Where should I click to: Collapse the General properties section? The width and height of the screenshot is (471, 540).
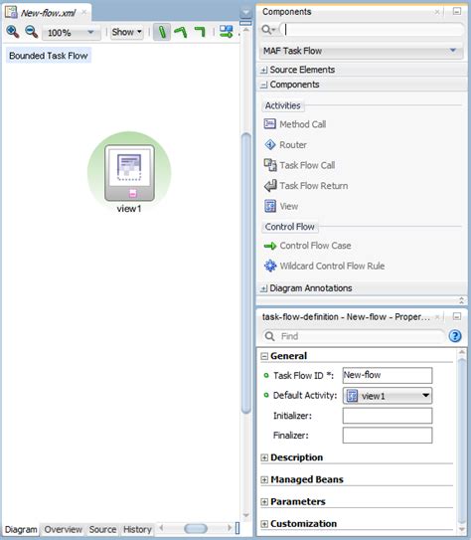(264, 356)
